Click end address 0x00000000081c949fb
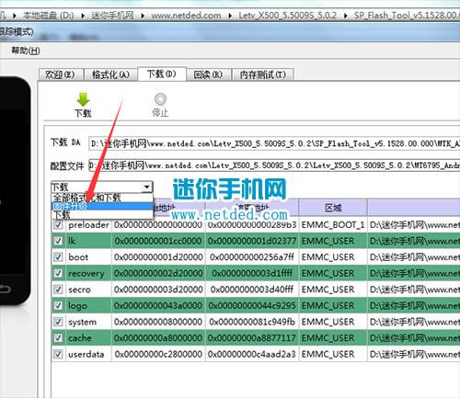This screenshot has width=460, height=398. pyautogui.click(x=252, y=322)
